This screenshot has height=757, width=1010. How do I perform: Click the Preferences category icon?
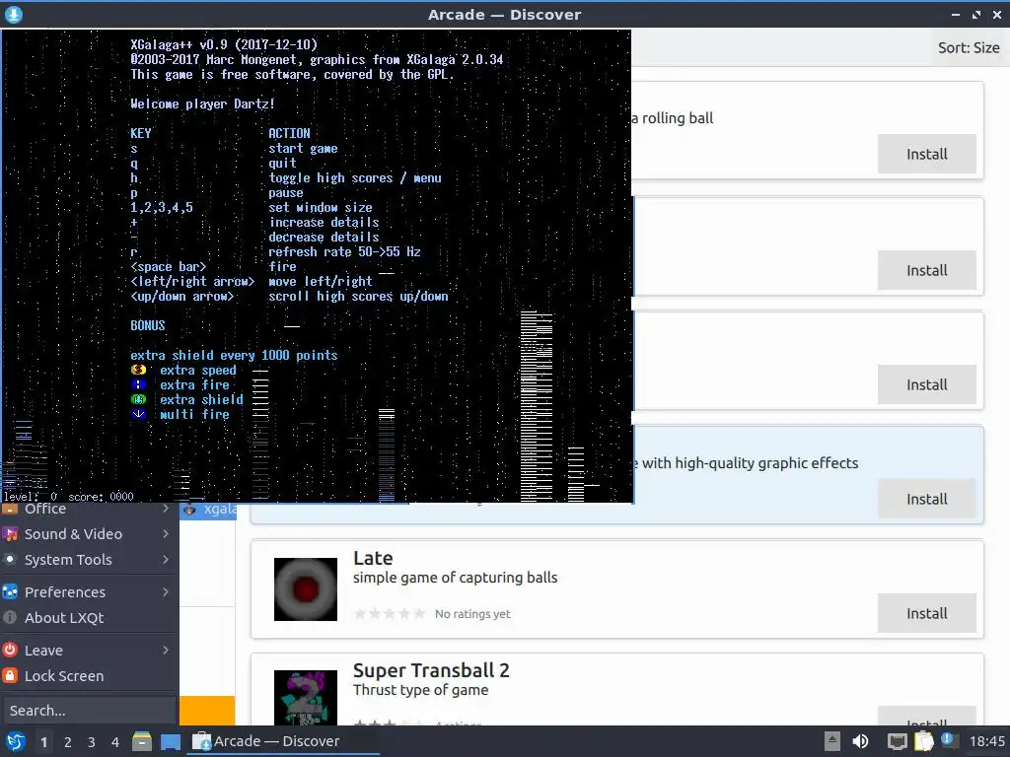(10, 592)
